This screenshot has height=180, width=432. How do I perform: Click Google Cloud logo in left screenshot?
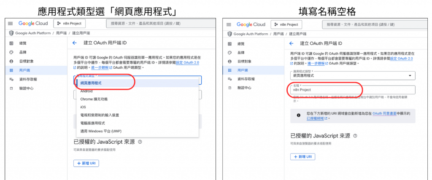pyautogui.click(x=33, y=23)
